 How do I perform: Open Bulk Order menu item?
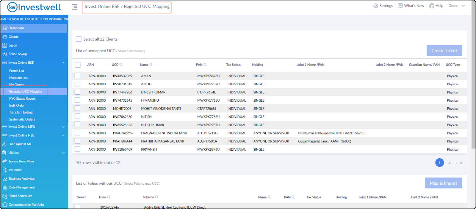(17, 106)
